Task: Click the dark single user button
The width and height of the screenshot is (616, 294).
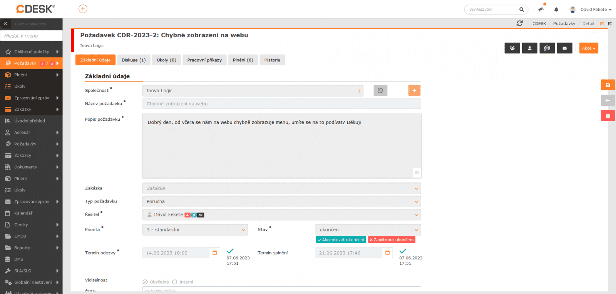Action: (530, 48)
